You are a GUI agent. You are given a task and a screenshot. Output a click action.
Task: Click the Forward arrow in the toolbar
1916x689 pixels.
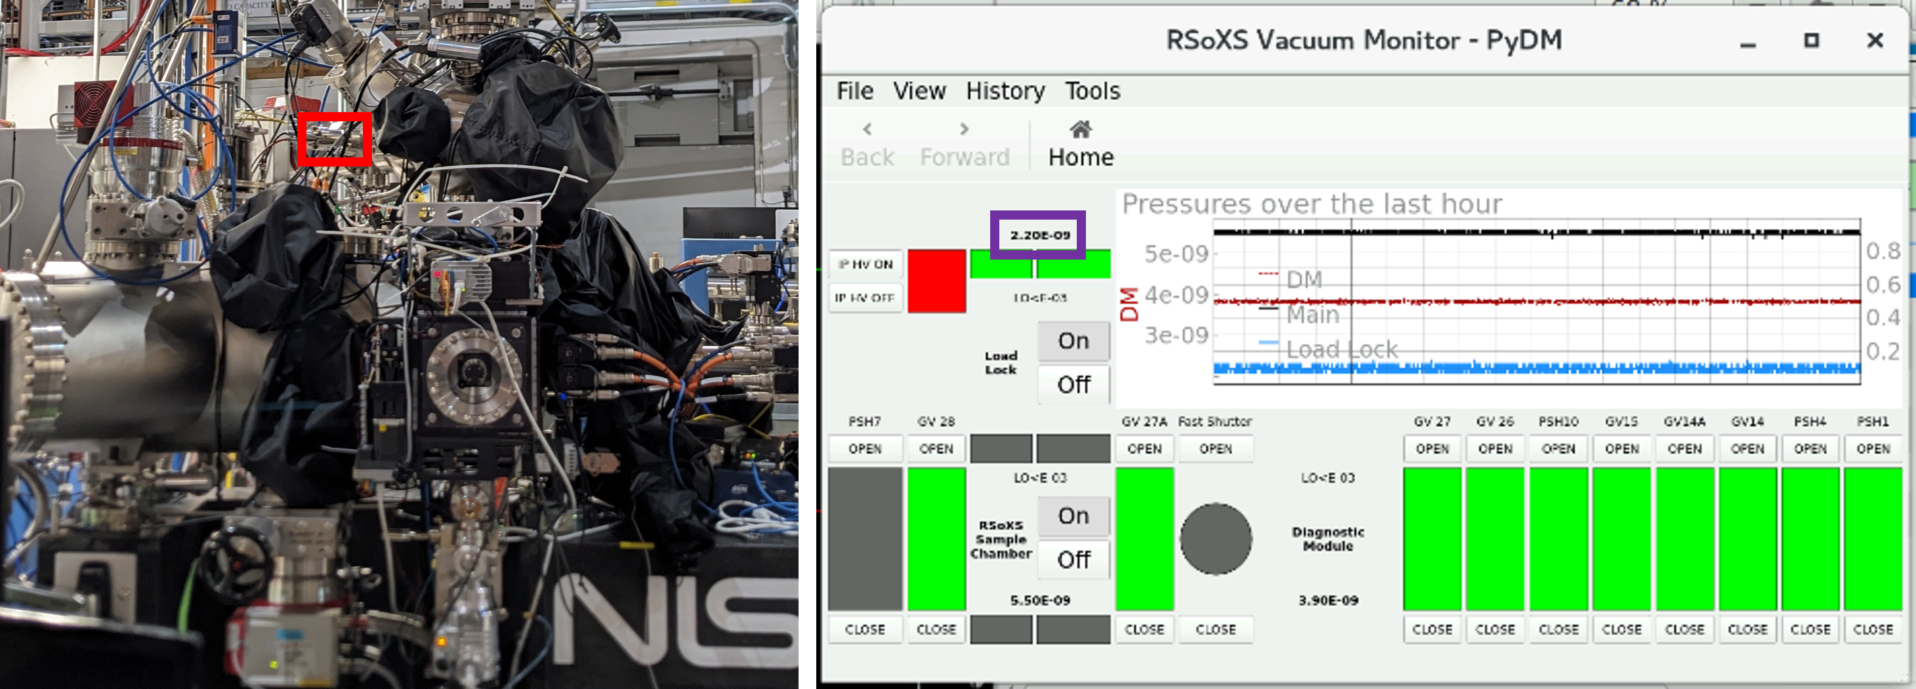(x=964, y=129)
